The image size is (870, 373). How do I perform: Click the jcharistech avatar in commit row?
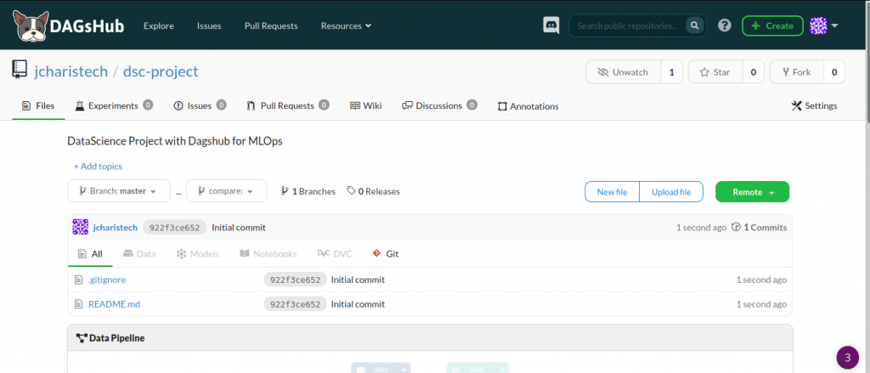pyautogui.click(x=81, y=227)
